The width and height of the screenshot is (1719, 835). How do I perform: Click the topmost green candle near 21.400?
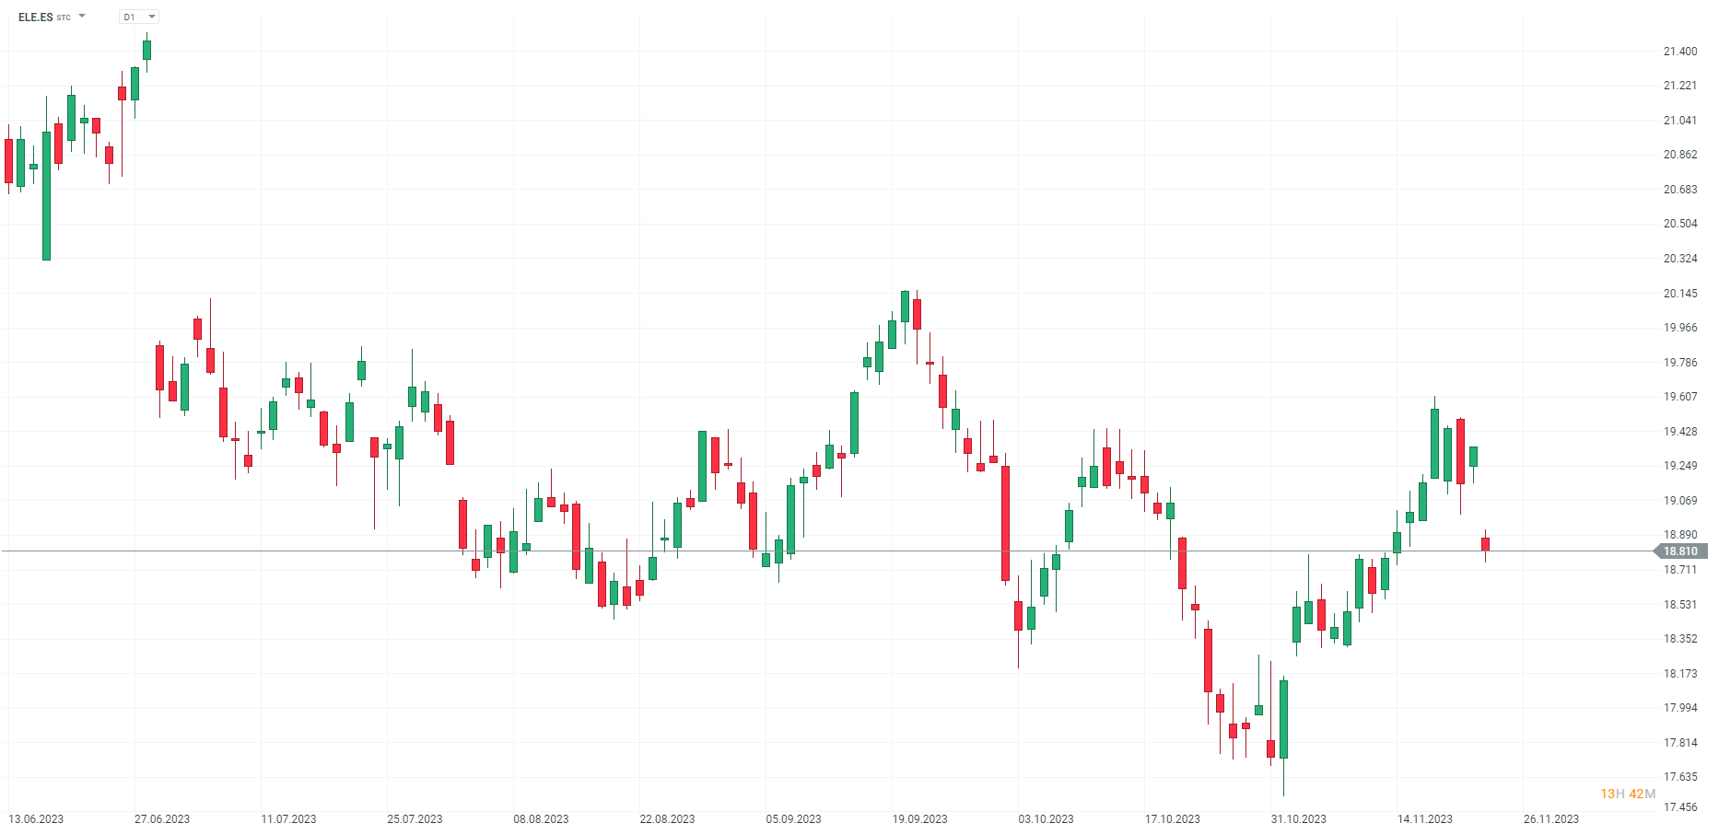tap(146, 50)
